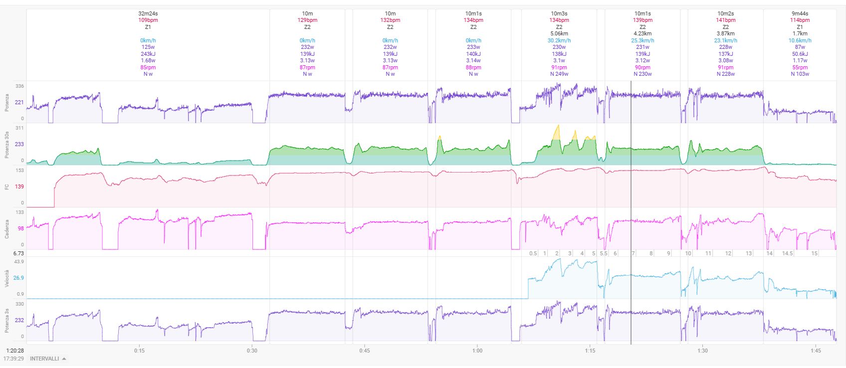Image resolution: width=846 pixels, height=368 pixels.
Task: Click the 0:30 tick on time axis
Action: [252, 351]
